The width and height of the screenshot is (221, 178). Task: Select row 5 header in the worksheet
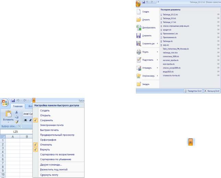pos(3,155)
